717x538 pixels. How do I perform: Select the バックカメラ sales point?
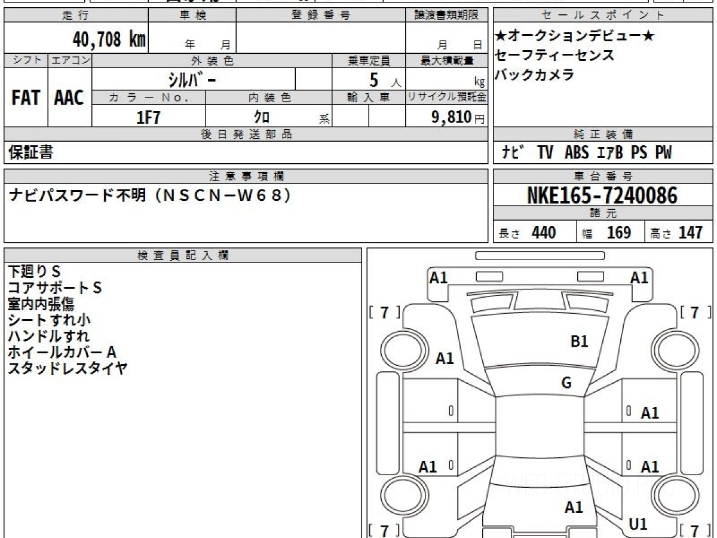(534, 75)
